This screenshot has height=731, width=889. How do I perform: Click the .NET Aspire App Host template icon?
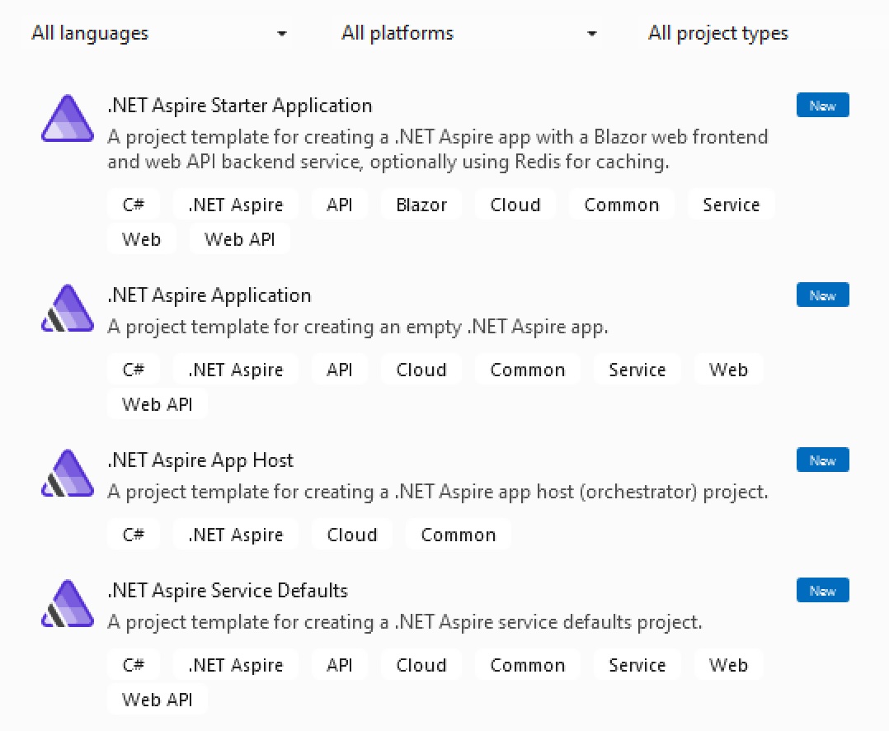tap(67, 474)
